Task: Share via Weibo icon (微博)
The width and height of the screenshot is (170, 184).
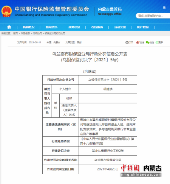Action: click(x=140, y=42)
